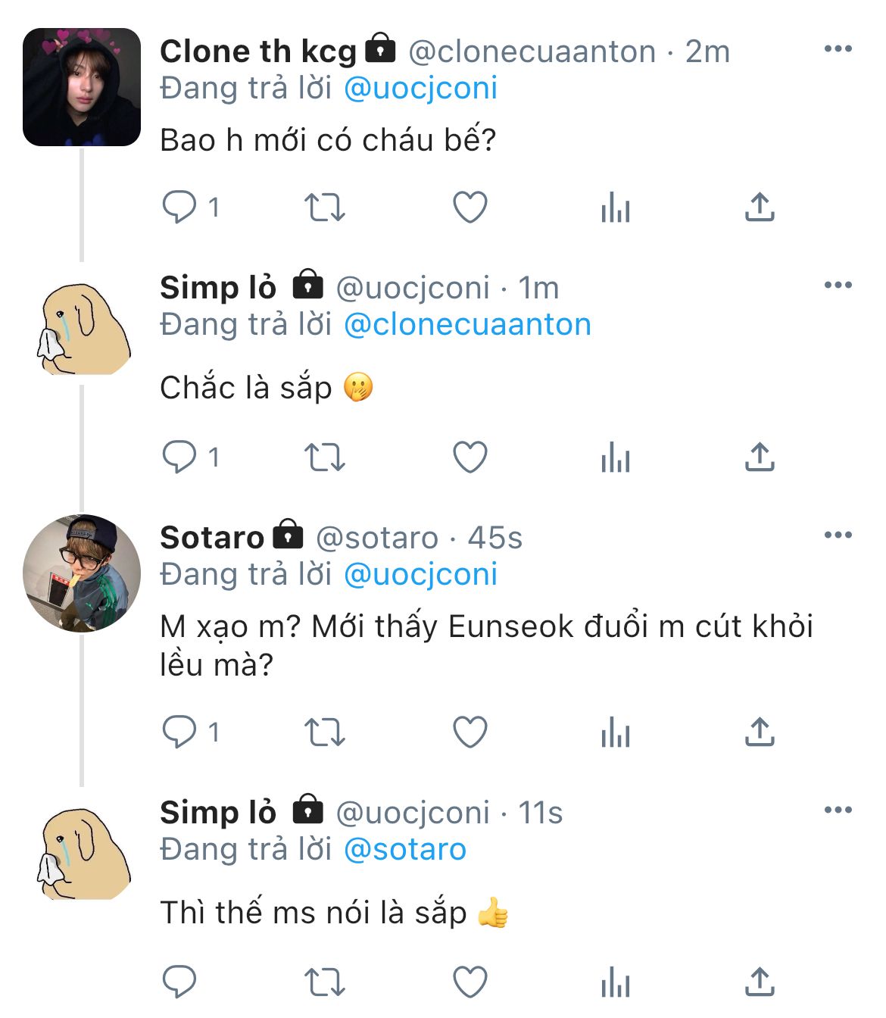Retweet the "Chắc là sắp" tweet
Image resolution: width=886 pixels, height=1018 pixels.
tap(324, 457)
